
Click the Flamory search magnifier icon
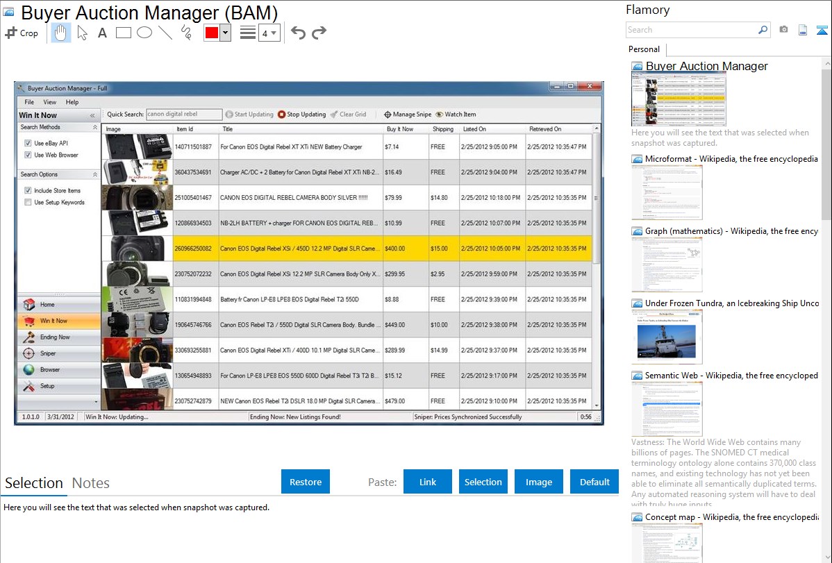pyautogui.click(x=763, y=30)
